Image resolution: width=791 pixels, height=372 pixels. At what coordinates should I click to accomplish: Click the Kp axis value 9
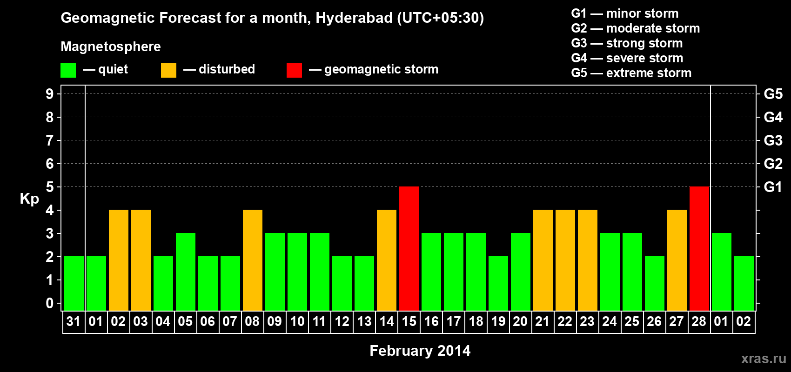50,94
